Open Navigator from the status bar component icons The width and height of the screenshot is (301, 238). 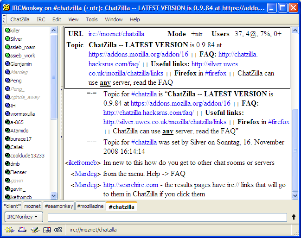tap(10, 229)
